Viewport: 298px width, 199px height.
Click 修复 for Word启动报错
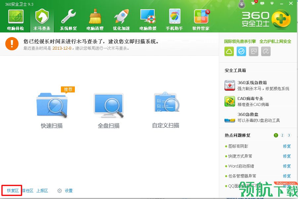tap(287, 166)
